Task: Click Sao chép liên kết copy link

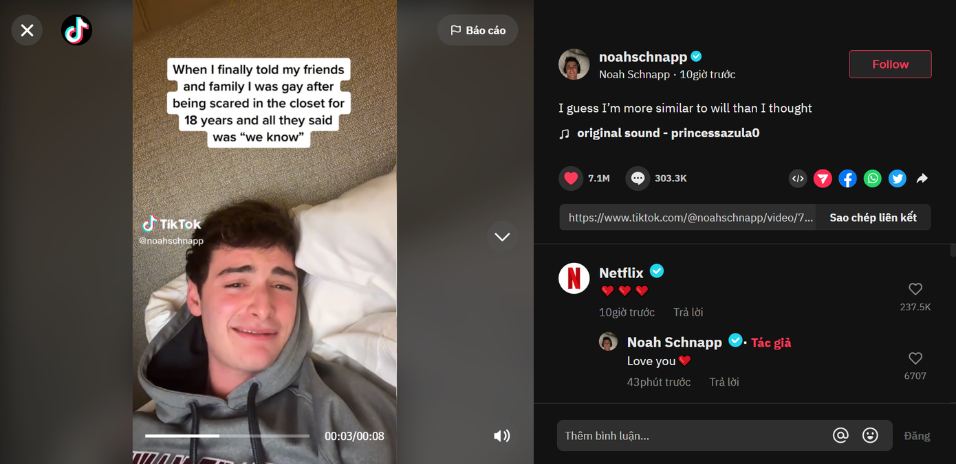Action: coord(873,218)
